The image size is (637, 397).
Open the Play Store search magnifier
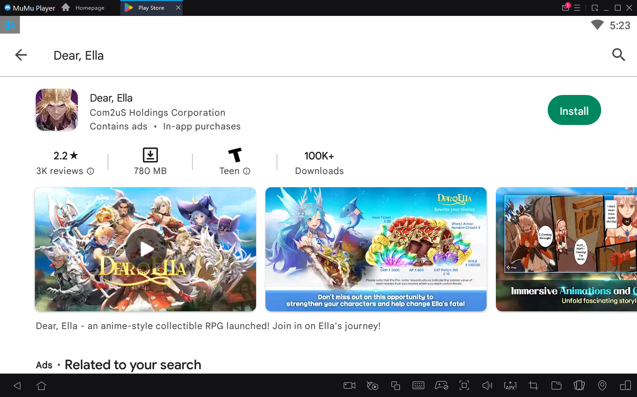pyautogui.click(x=618, y=55)
